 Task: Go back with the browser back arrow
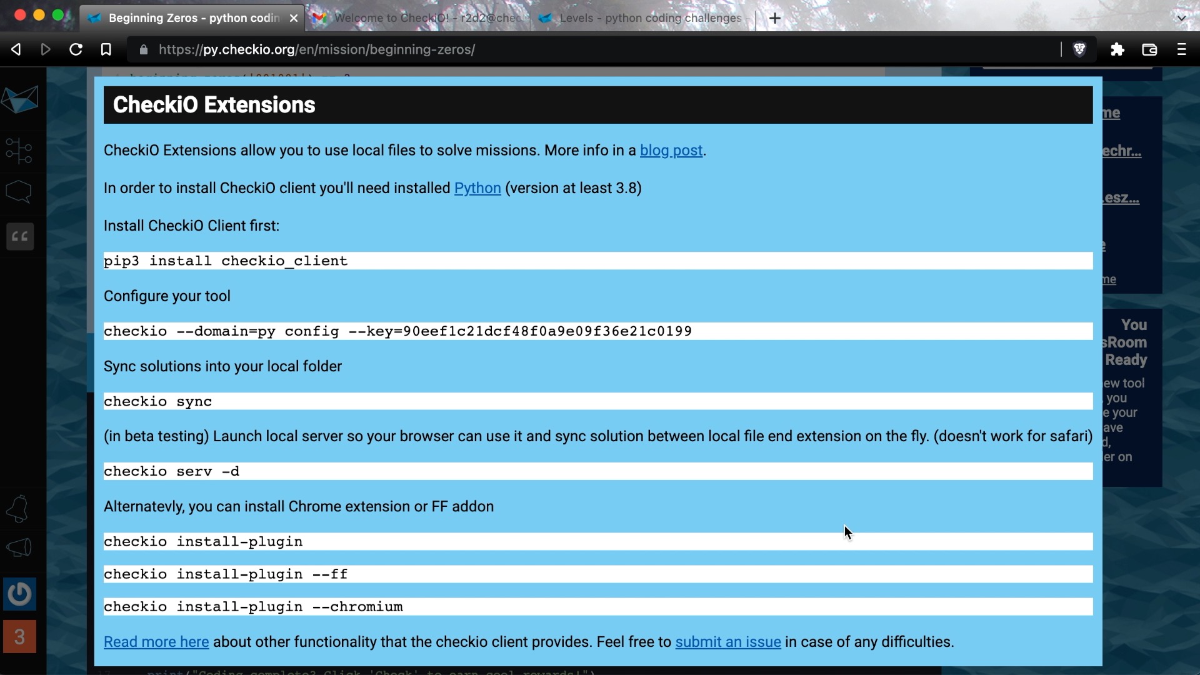pos(16,49)
